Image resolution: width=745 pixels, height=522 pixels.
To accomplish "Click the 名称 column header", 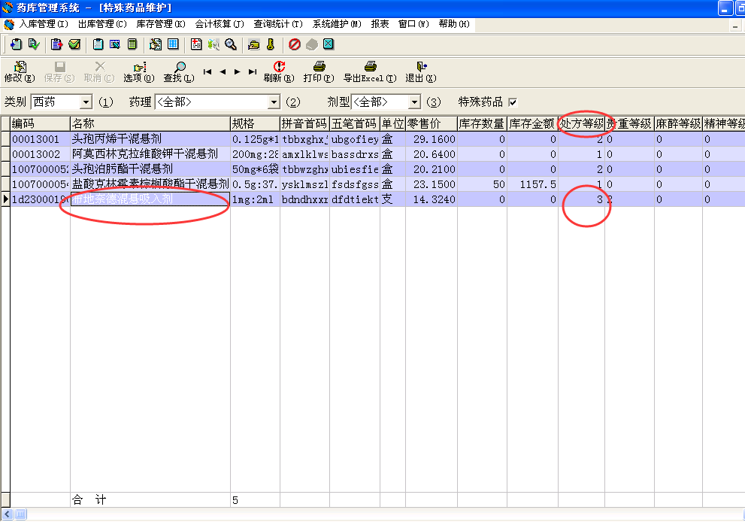I will point(150,124).
